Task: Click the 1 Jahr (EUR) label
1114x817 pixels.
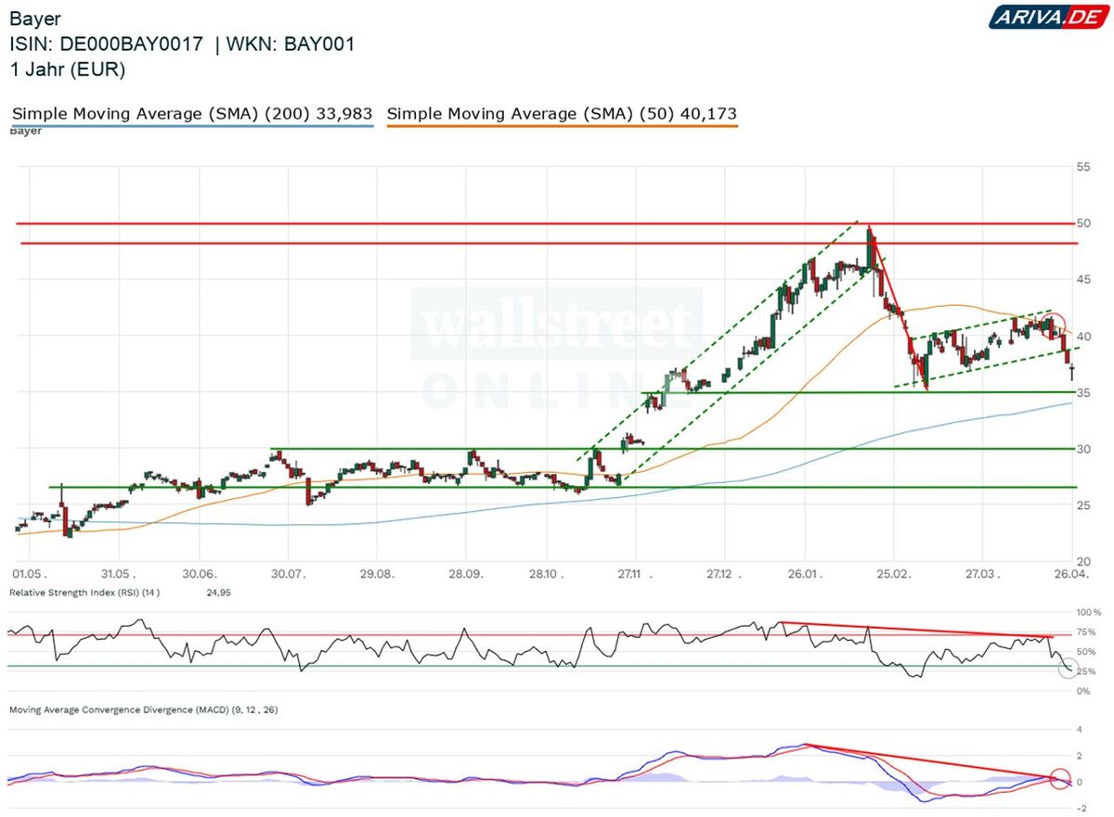Action: (x=68, y=70)
